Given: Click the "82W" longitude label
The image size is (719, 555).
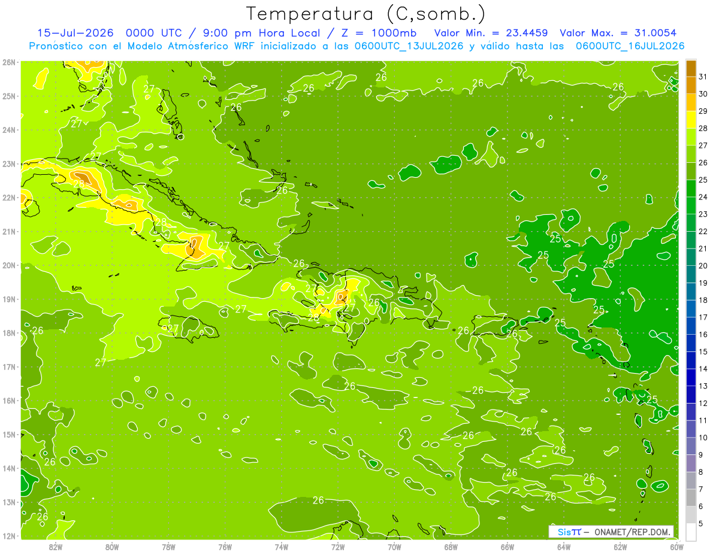Looking at the screenshot, I should [x=55, y=547].
